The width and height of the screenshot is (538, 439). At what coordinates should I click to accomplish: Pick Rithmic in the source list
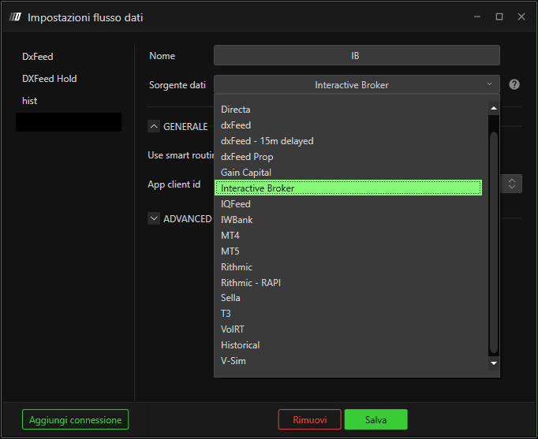[x=348, y=267]
